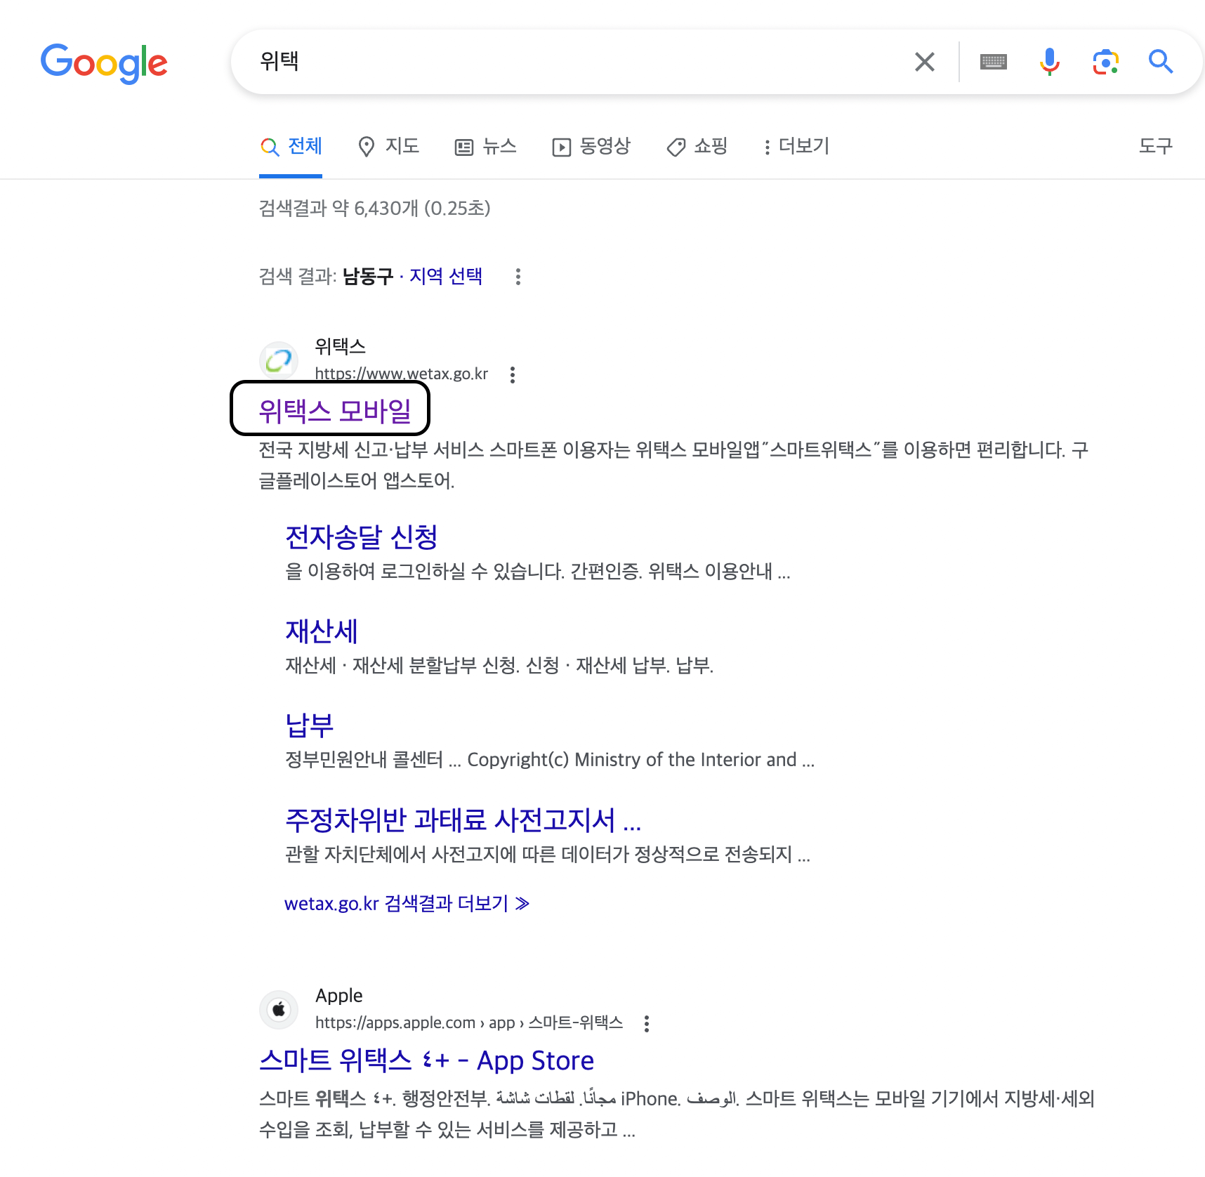Open the https://www.wetax.go.kr URL
The width and height of the screenshot is (1205, 1177).
click(401, 374)
